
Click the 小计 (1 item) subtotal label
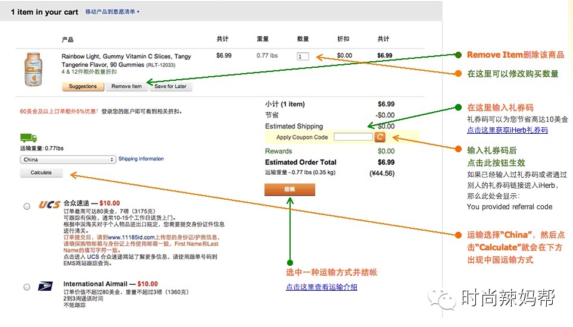click(x=285, y=104)
